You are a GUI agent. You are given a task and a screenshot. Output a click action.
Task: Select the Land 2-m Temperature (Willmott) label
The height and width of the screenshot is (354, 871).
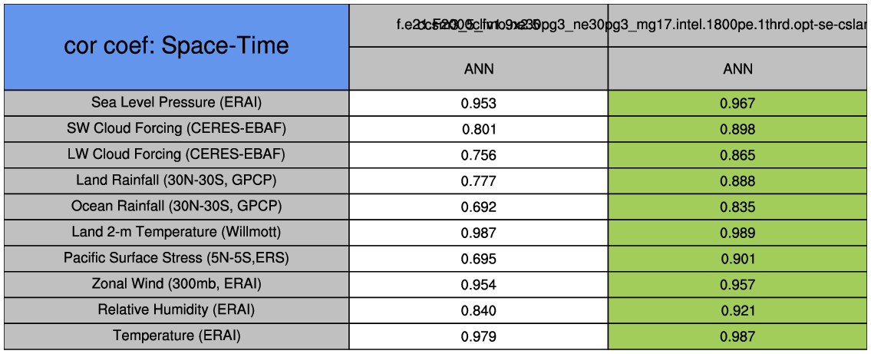click(x=177, y=232)
